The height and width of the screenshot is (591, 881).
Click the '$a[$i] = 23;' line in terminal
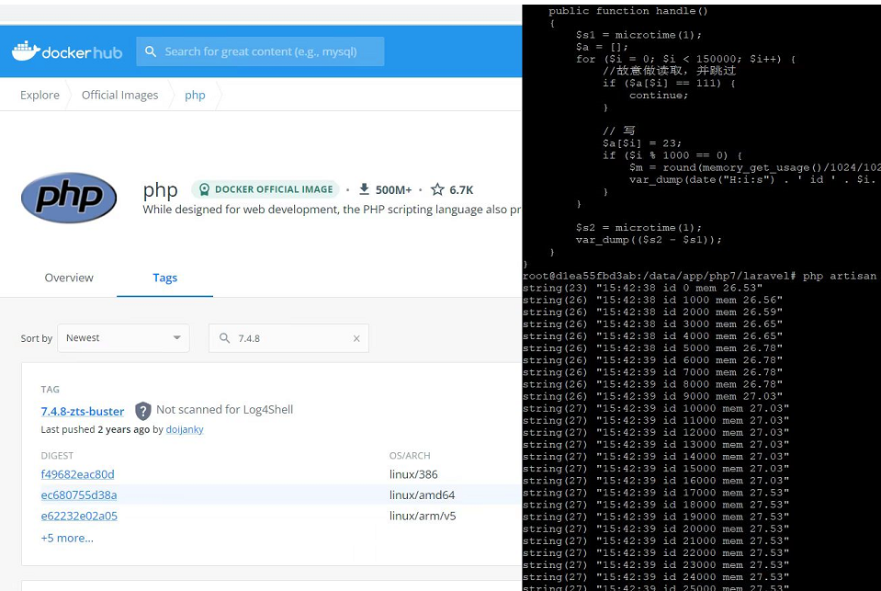click(x=641, y=143)
